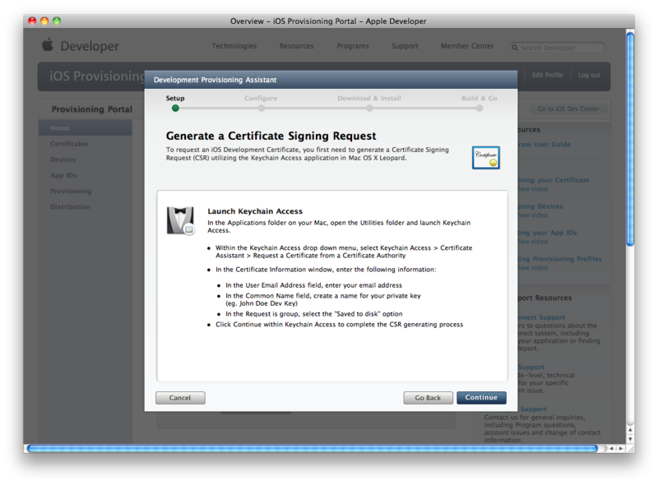Click the Go Back button
Image resolution: width=658 pixels, height=485 pixels.
pyautogui.click(x=428, y=398)
